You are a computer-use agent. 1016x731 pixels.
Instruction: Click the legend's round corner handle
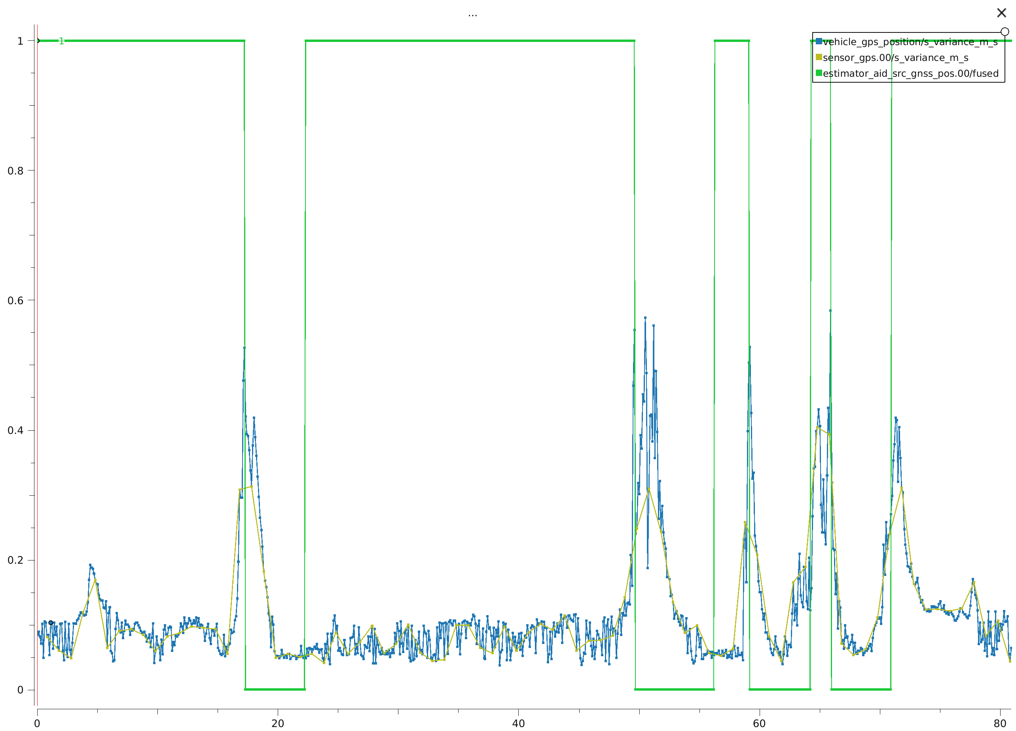pos(1005,32)
